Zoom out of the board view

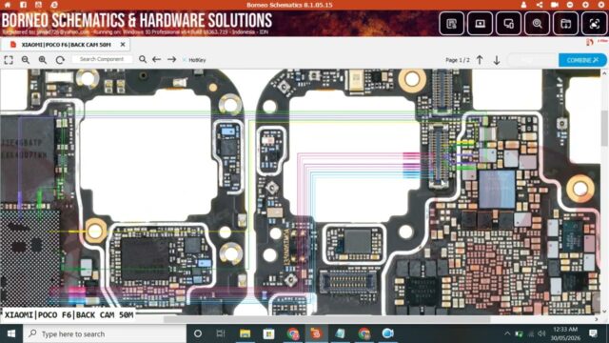point(26,60)
